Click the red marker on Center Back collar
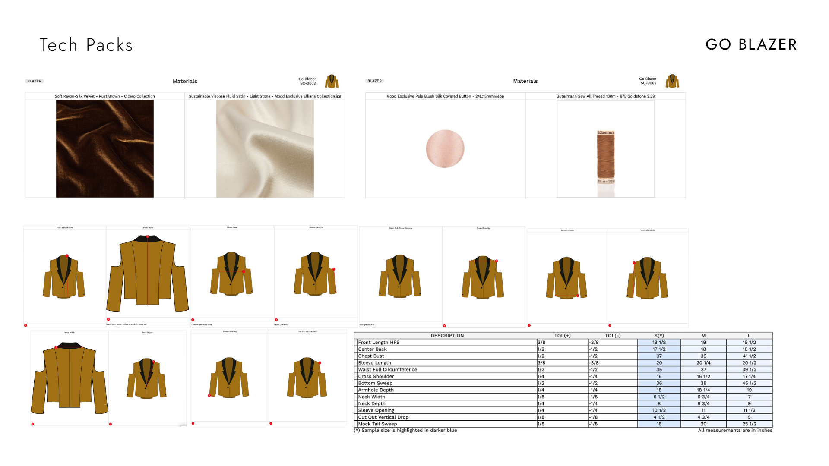The height and width of the screenshot is (466, 829). pyautogui.click(x=147, y=236)
